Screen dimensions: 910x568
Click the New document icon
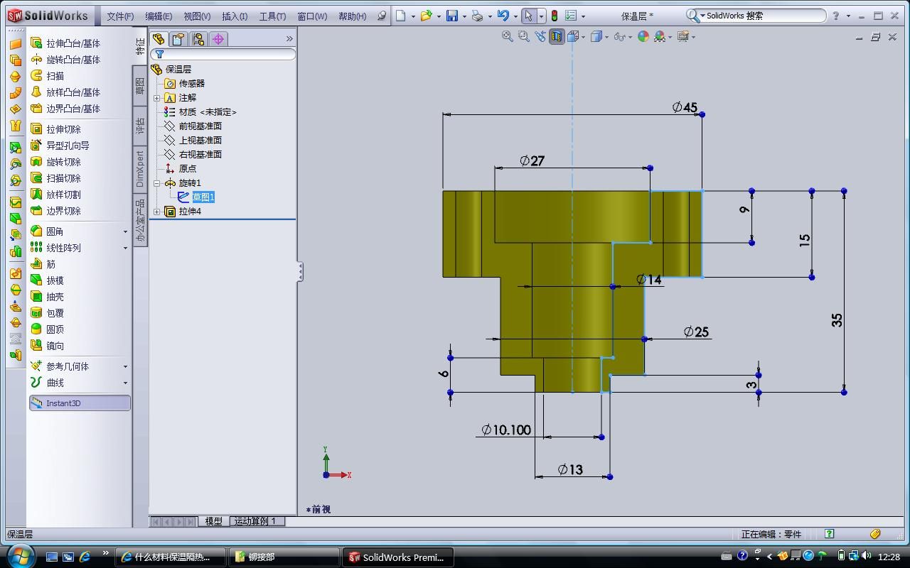[x=401, y=16]
